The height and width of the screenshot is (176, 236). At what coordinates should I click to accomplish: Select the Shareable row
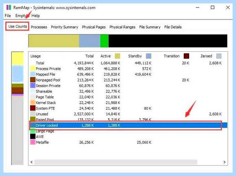pos(128,91)
